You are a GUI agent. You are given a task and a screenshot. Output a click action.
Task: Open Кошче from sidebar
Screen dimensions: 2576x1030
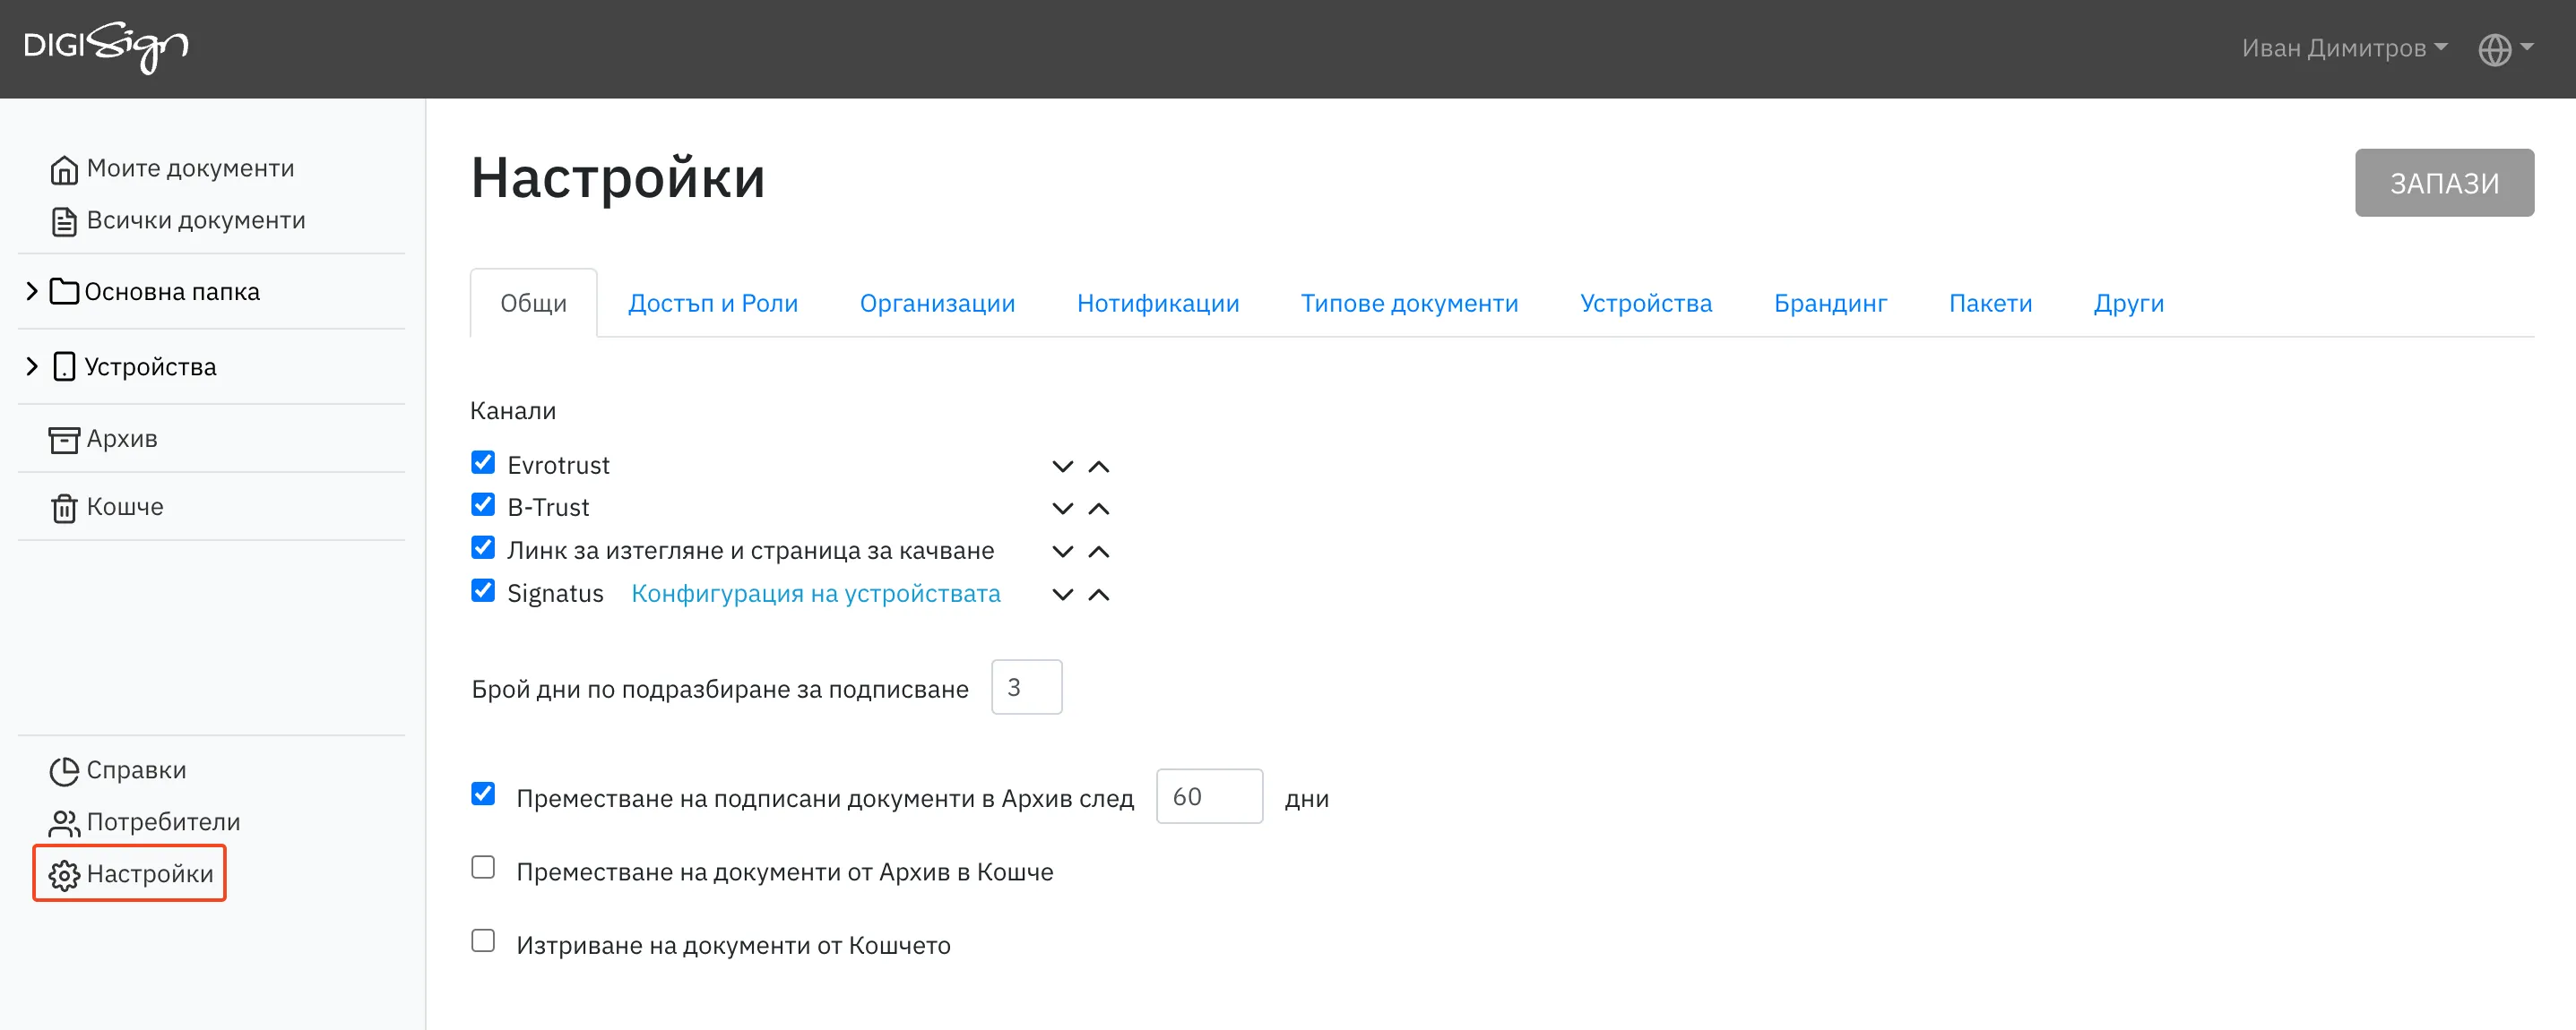[125, 507]
